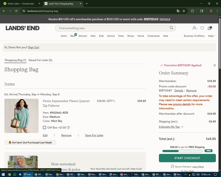
Task: Open the Windows Start menu
Action: coord(3,175)
